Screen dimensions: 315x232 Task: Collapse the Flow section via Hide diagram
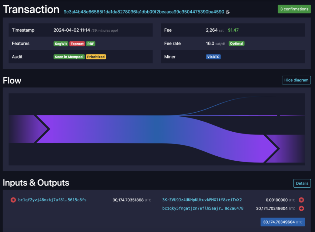(296, 80)
